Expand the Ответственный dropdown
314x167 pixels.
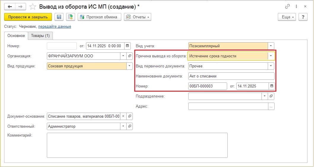point(123,126)
